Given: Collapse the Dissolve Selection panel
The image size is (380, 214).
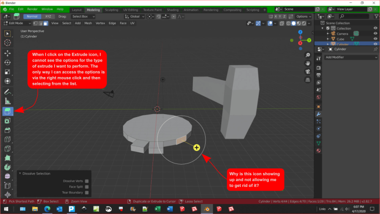Looking at the screenshot, I should pyautogui.click(x=20, y=174).
